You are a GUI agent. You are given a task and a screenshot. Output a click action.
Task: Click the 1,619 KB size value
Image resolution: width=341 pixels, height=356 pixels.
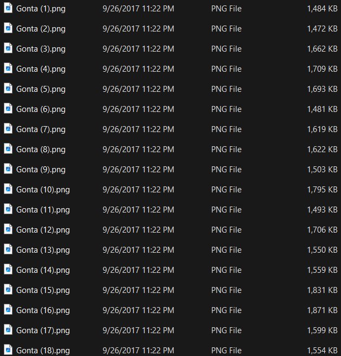point(322,129)
